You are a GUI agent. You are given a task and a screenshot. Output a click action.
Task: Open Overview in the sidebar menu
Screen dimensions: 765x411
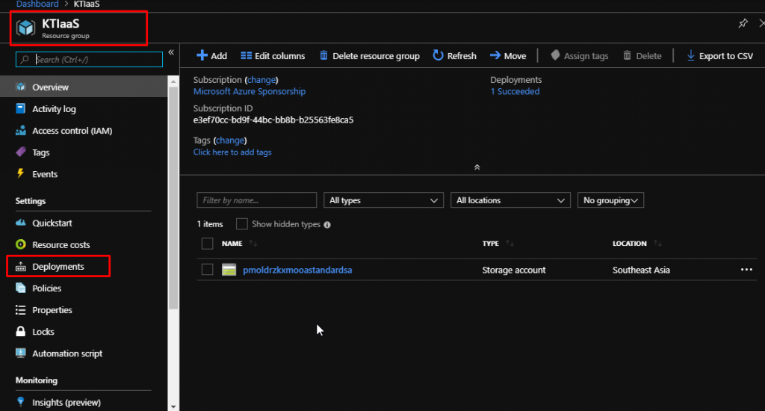click(x=84, y=87)
